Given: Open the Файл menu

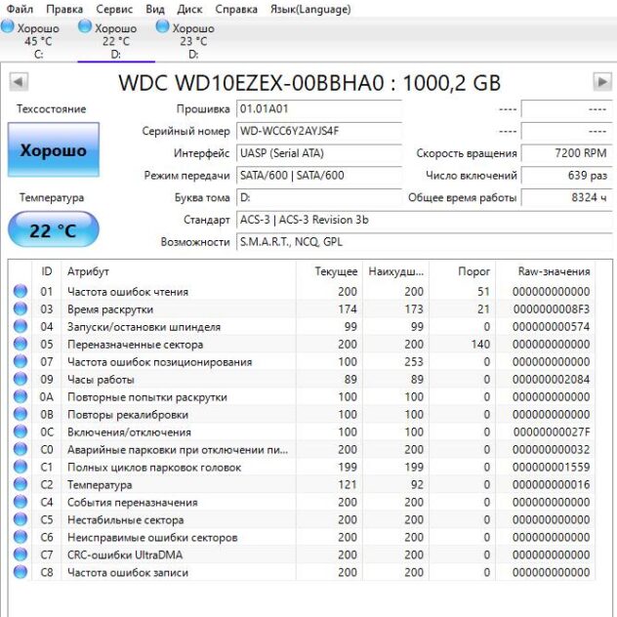Looking at the screenshot, I should [21, 9].
